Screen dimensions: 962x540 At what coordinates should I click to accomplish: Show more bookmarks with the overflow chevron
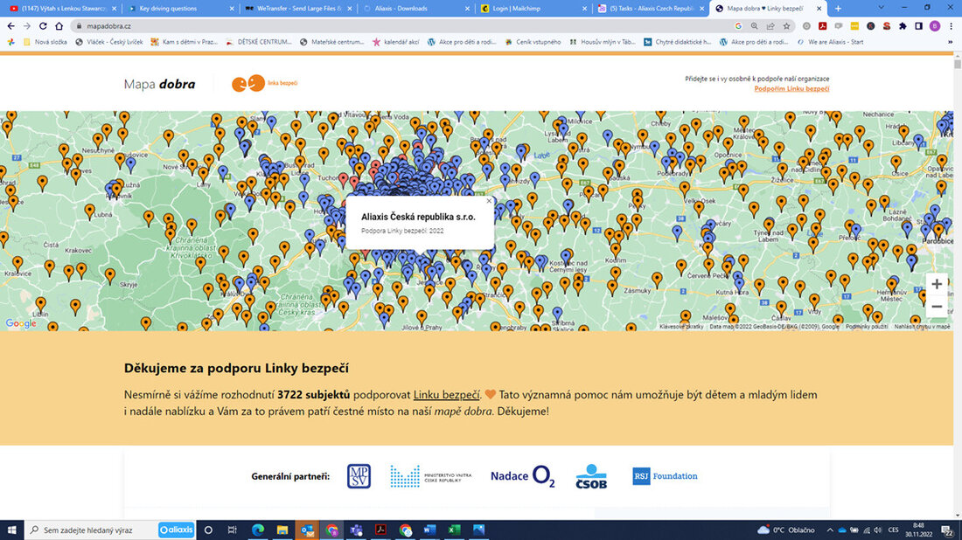click(x=951, y=42)
